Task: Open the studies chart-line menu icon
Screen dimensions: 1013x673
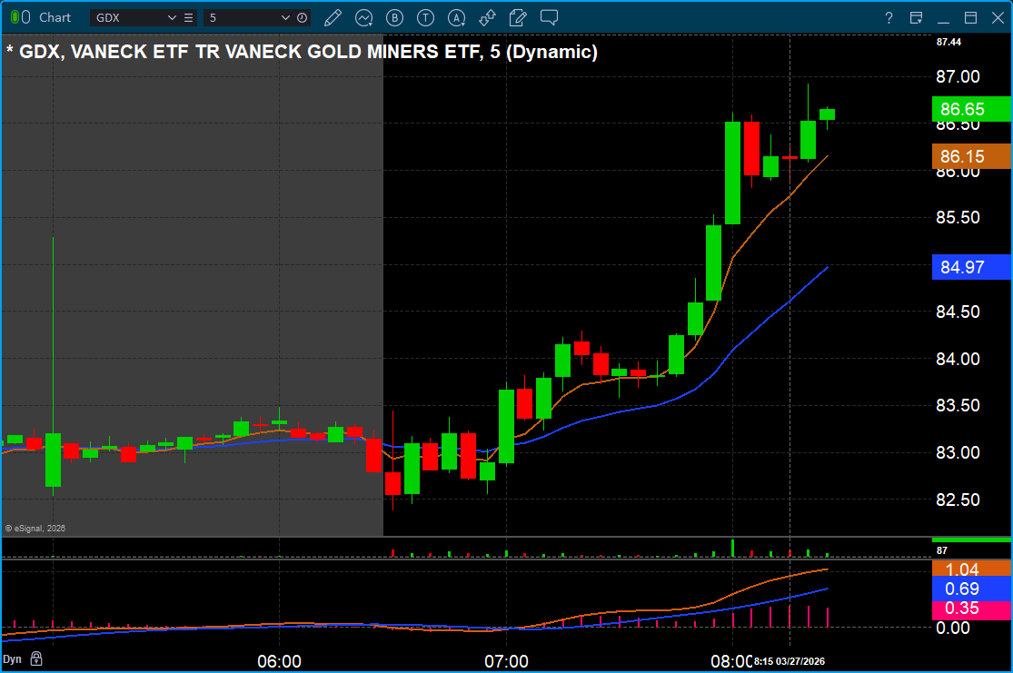Action: tap(363, 18)
